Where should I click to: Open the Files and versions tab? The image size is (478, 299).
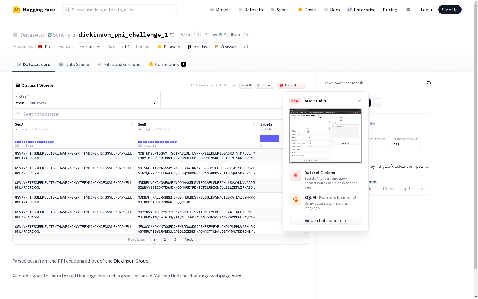click(119, 64)
